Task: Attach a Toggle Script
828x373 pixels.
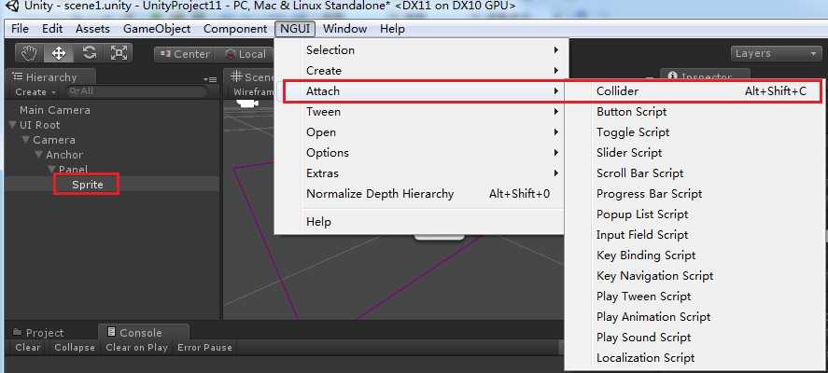Action: (695, 132)
